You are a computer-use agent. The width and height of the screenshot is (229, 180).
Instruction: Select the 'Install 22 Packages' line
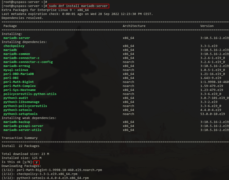pos(20,146)
